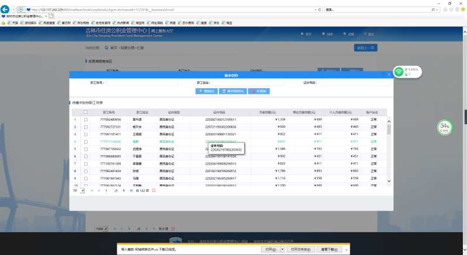
Task: Dismiss the download notification bar
Action: 346,250
